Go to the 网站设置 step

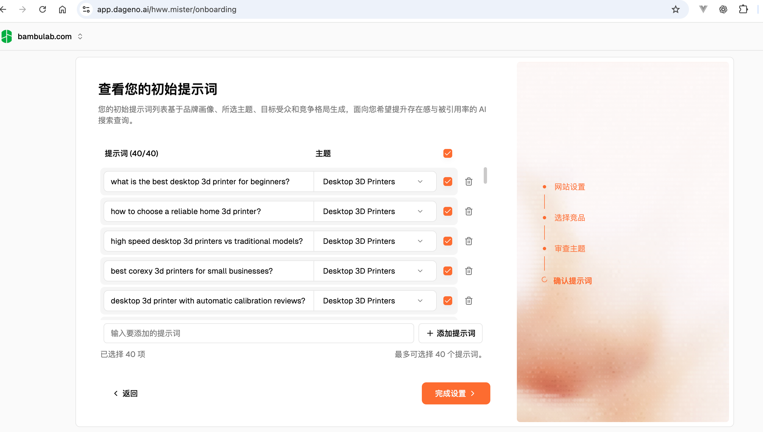570,187
